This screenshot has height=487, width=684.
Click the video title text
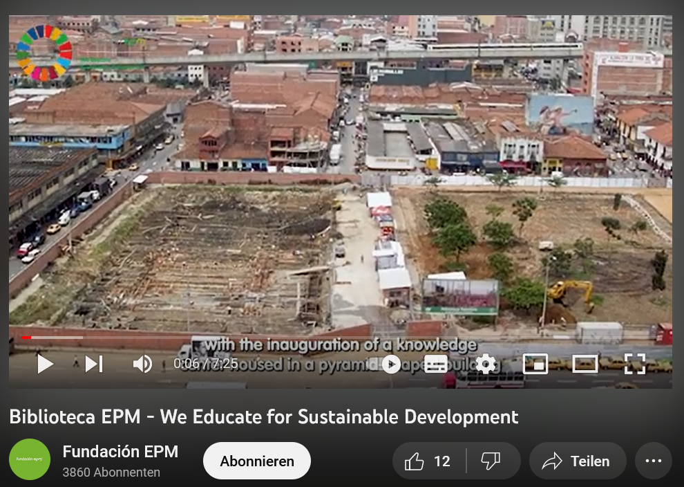pos(264,416)
